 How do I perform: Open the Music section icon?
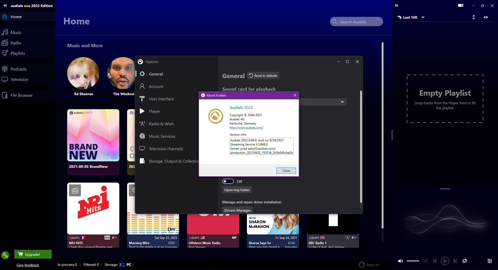pos(5,32)
